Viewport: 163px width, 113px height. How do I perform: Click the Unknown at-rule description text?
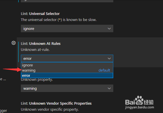point(35,50)
